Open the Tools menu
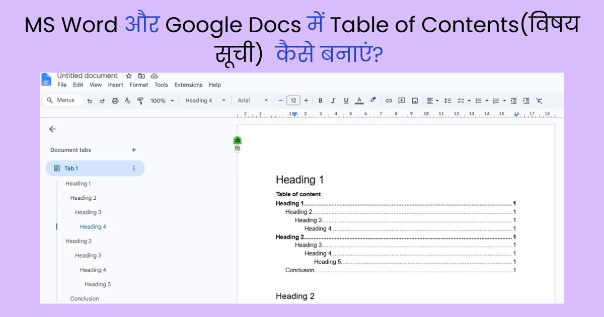This screenshot has height=317, width=604. coord(161,85)
